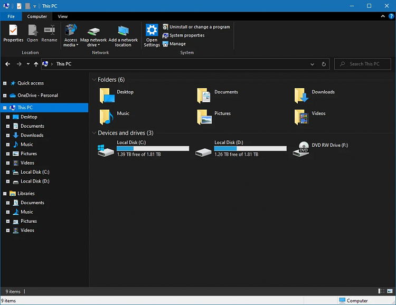Click the "1.39 TB free of 1.81 TB" text
The height and width of the screenshot is (305, 396).
139,154
